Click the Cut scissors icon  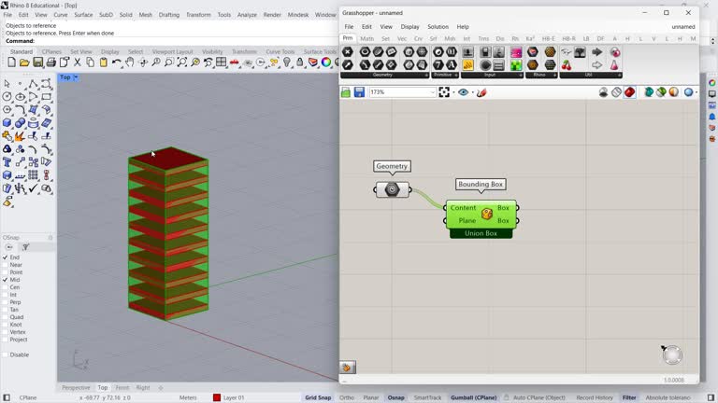[78, 63]
